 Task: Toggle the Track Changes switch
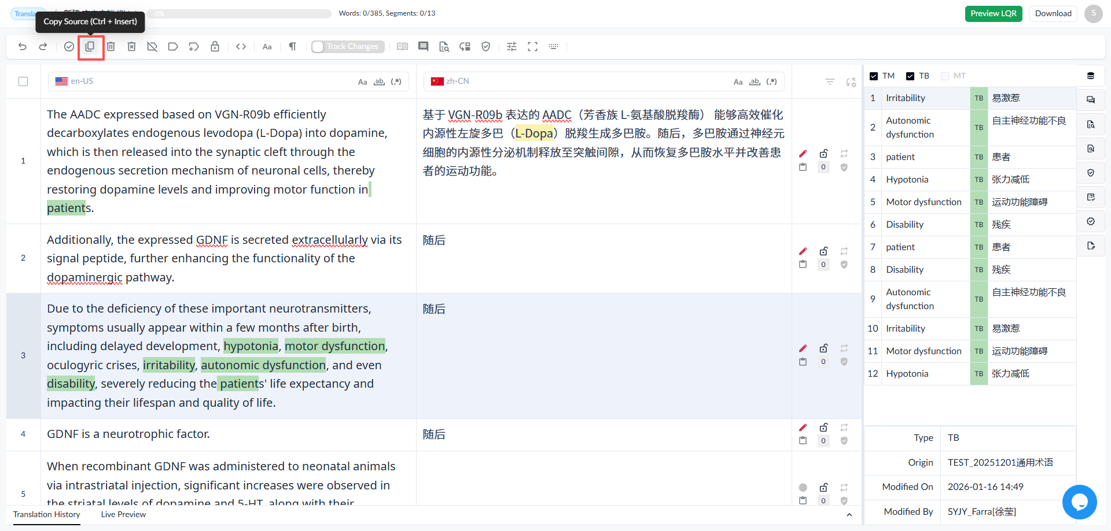(318, 46)
